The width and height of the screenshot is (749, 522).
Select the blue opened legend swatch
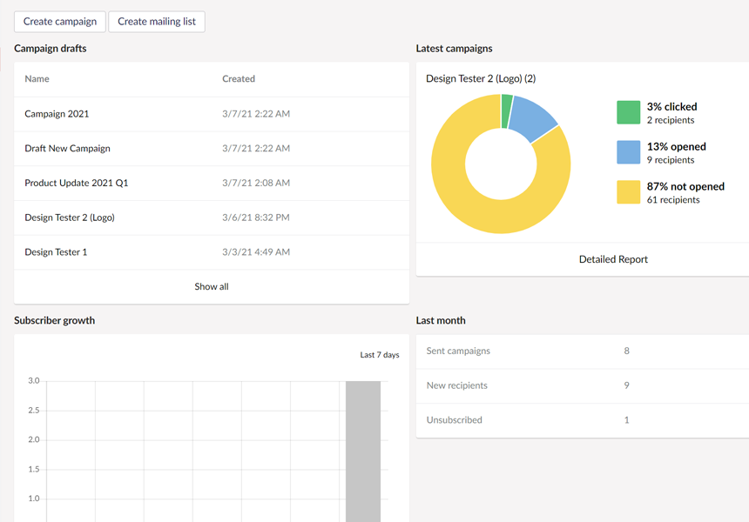coord(628,152)
